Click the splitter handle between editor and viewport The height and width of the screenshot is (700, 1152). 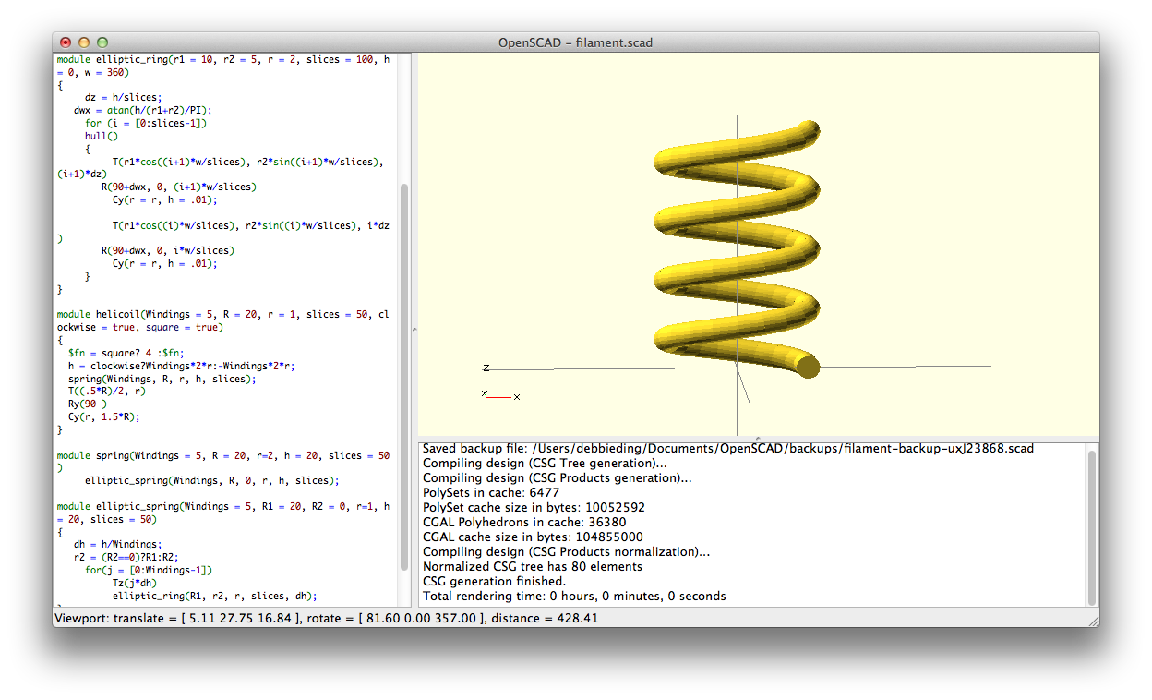[413, 330]
